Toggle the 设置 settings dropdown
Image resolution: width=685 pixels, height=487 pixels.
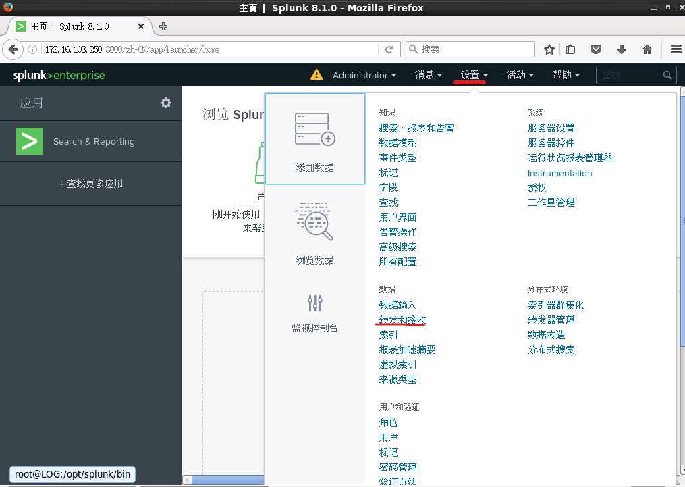(x=474, y=75)
